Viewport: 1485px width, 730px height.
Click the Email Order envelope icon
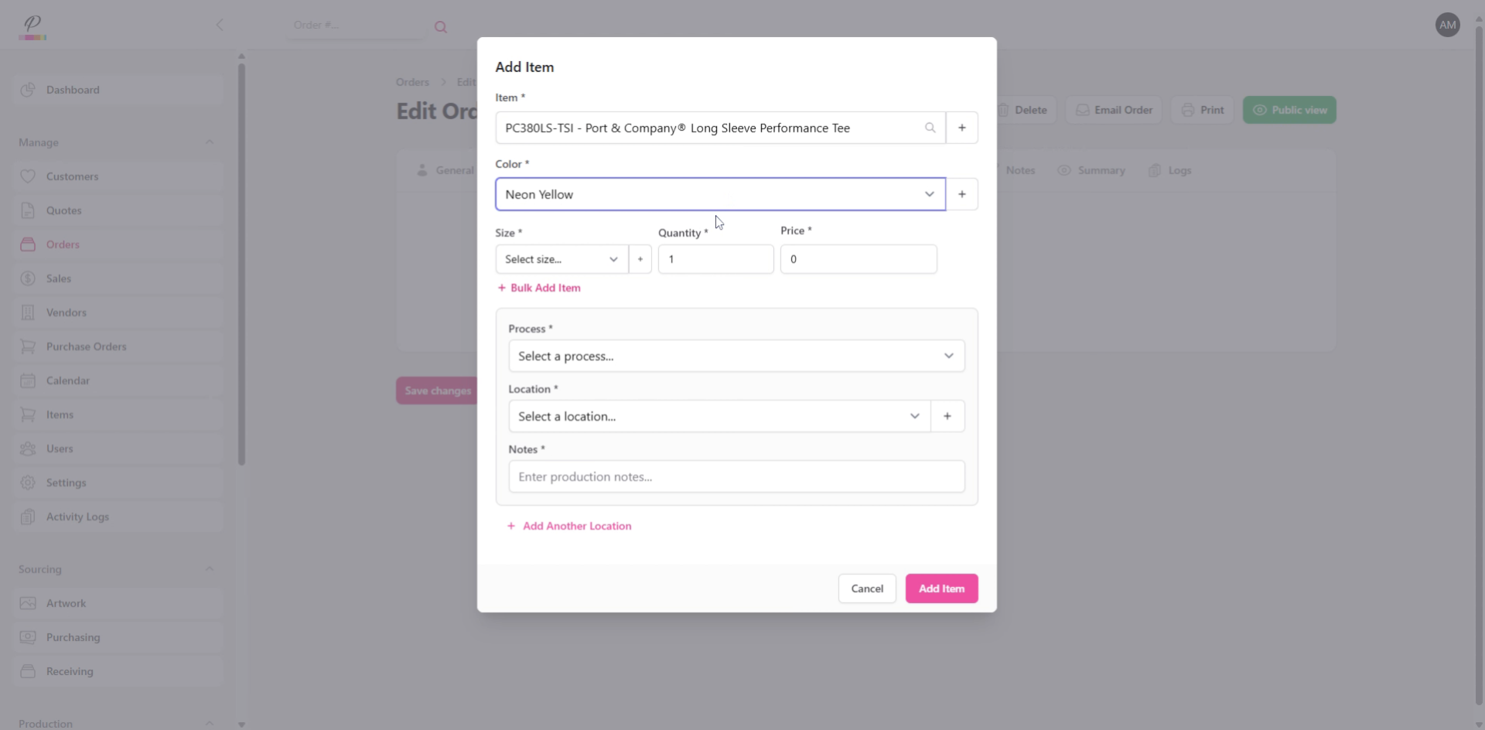click(x=1083, y=109)
